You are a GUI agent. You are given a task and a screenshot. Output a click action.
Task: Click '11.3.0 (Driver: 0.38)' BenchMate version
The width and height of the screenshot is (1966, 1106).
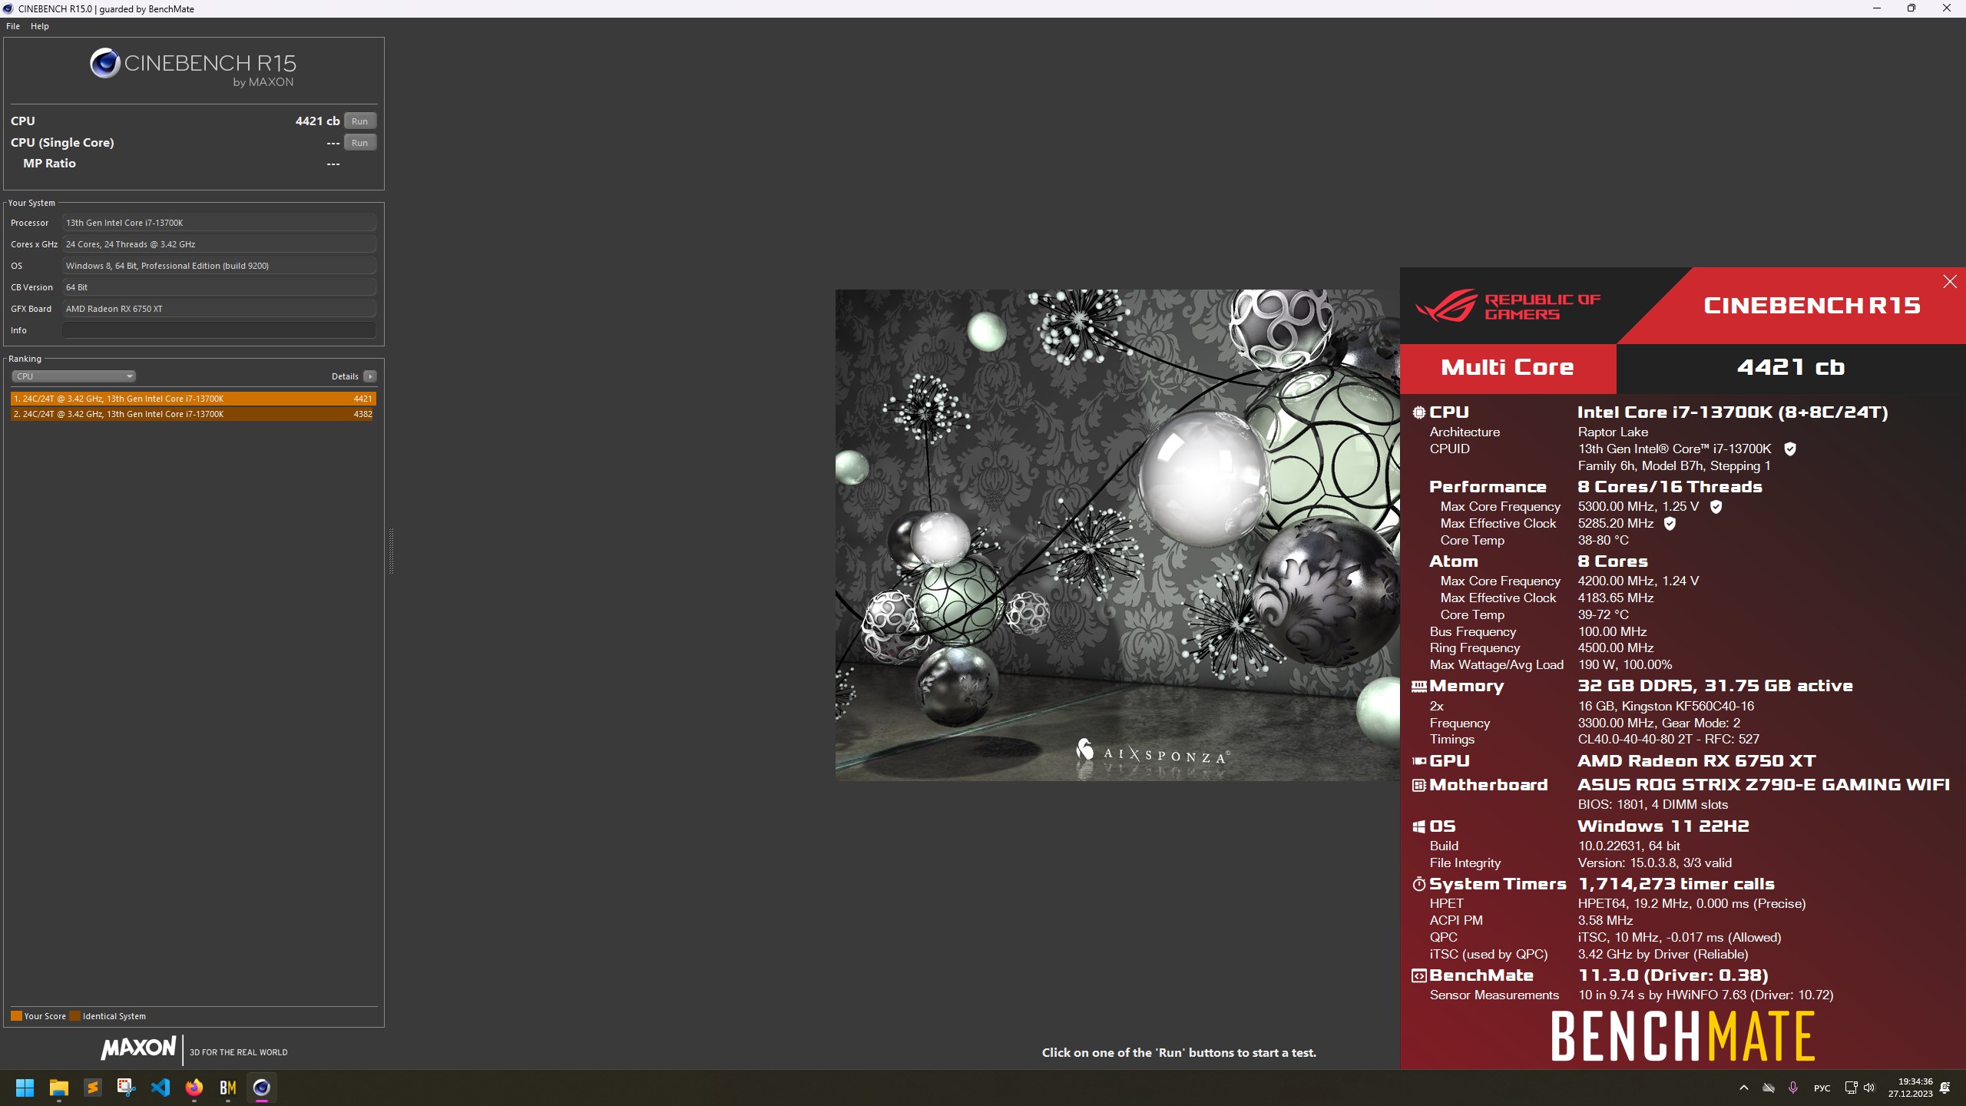click(x=1673, y=975)
